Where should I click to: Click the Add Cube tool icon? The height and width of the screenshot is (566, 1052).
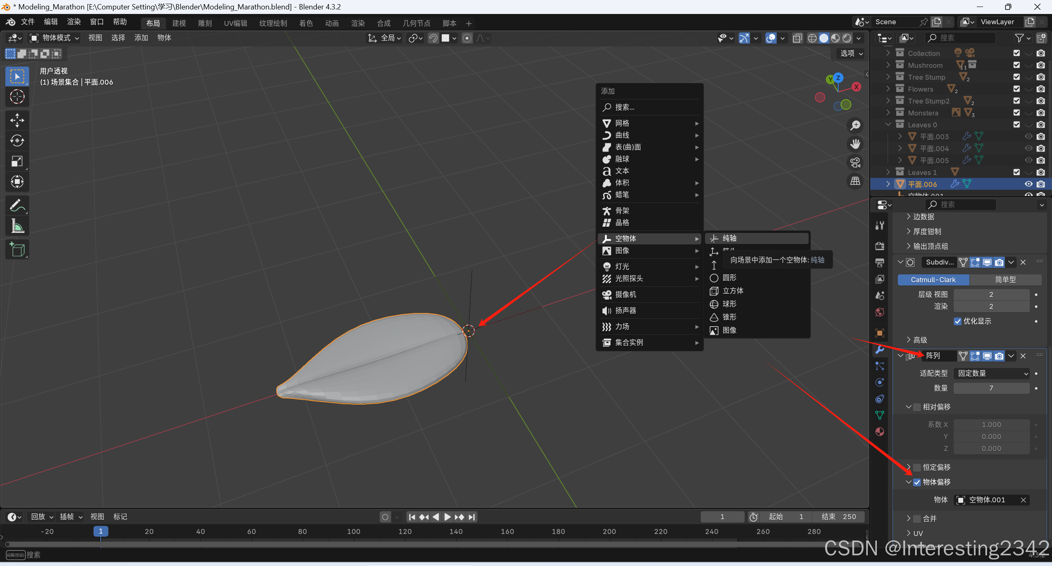click(x=17, y=249)
